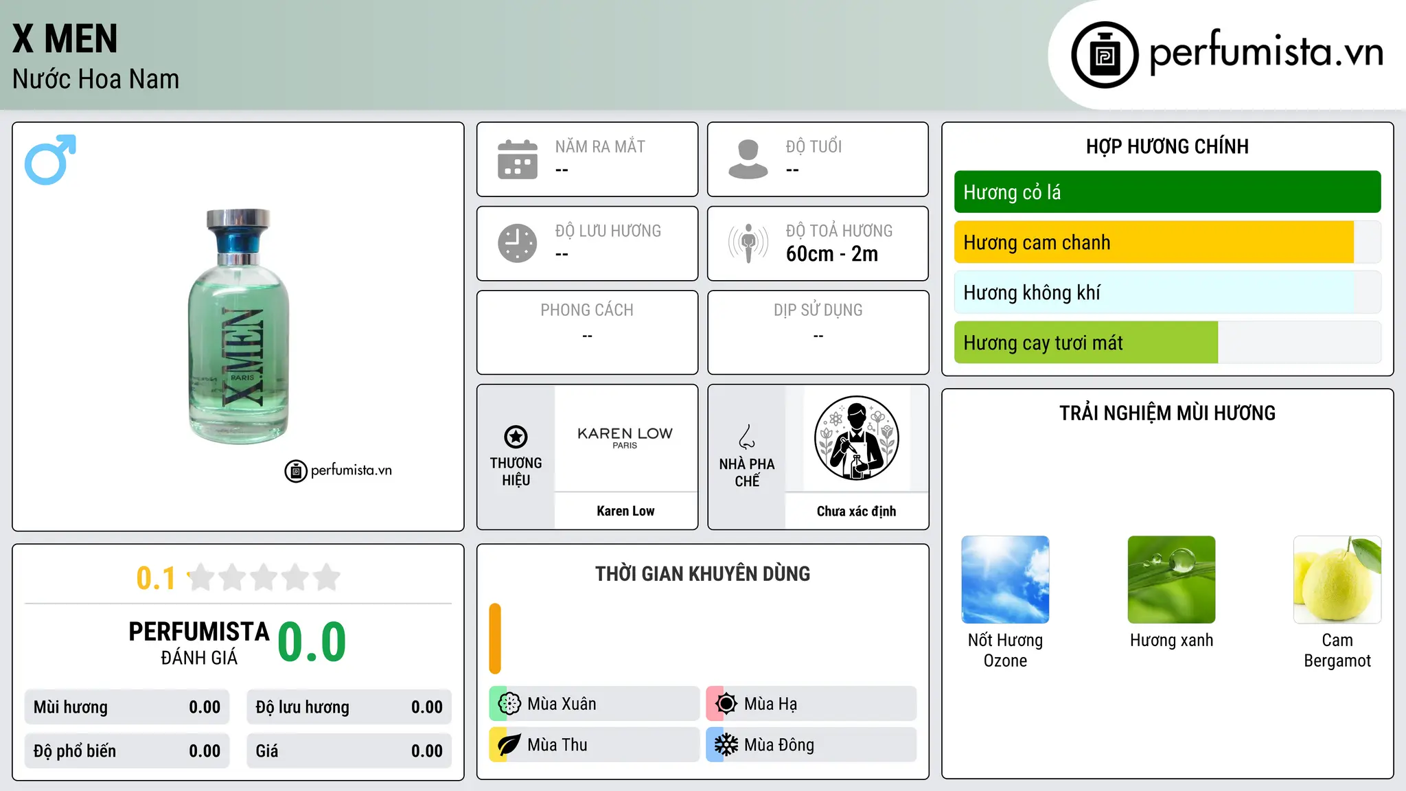Click the small perfumista.vn watermark logo under bottle
The height and width of the screenshot is (791, 1406).
click(x=338, y=471)
